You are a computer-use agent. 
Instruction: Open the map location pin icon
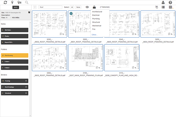click(x=12, y=3)
